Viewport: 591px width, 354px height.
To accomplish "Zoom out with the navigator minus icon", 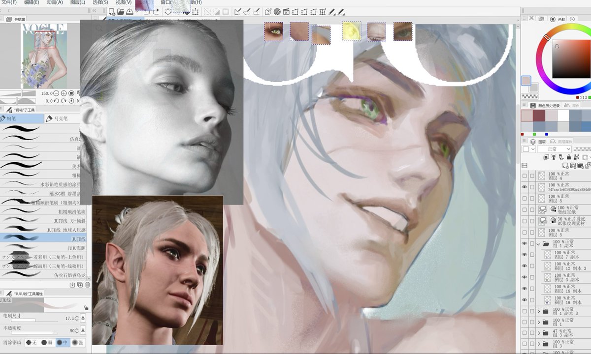I will click(x=56, y=93).
